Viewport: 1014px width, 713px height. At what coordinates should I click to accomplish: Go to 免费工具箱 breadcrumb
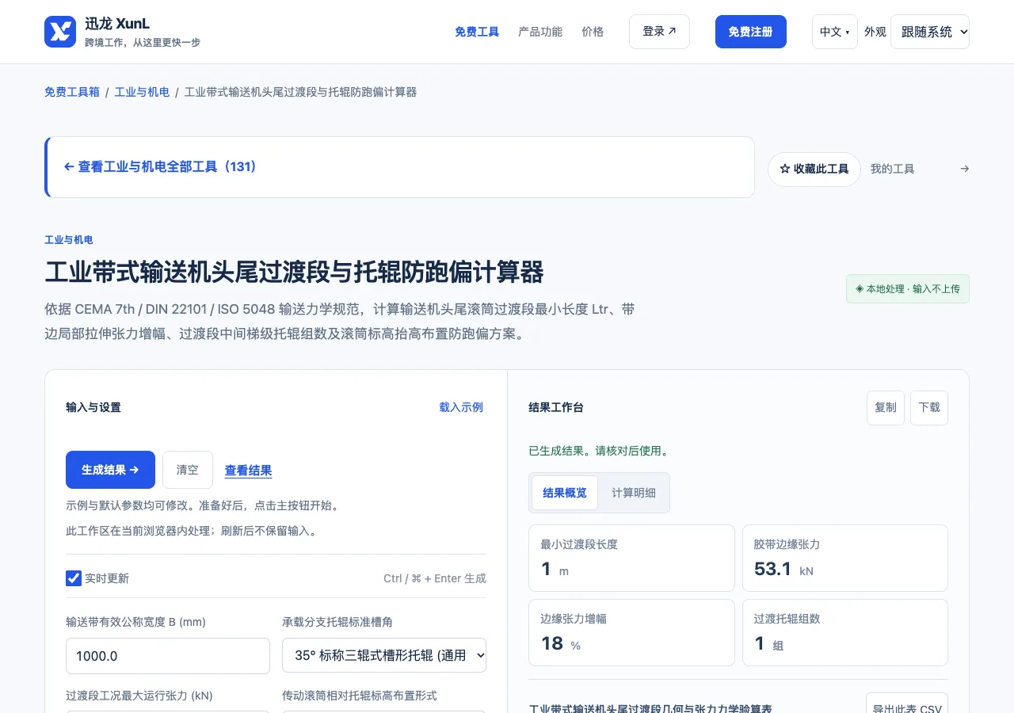(x=72, y=92)
